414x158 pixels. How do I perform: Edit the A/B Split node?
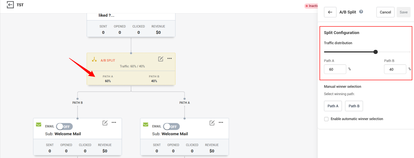(161, 59)
